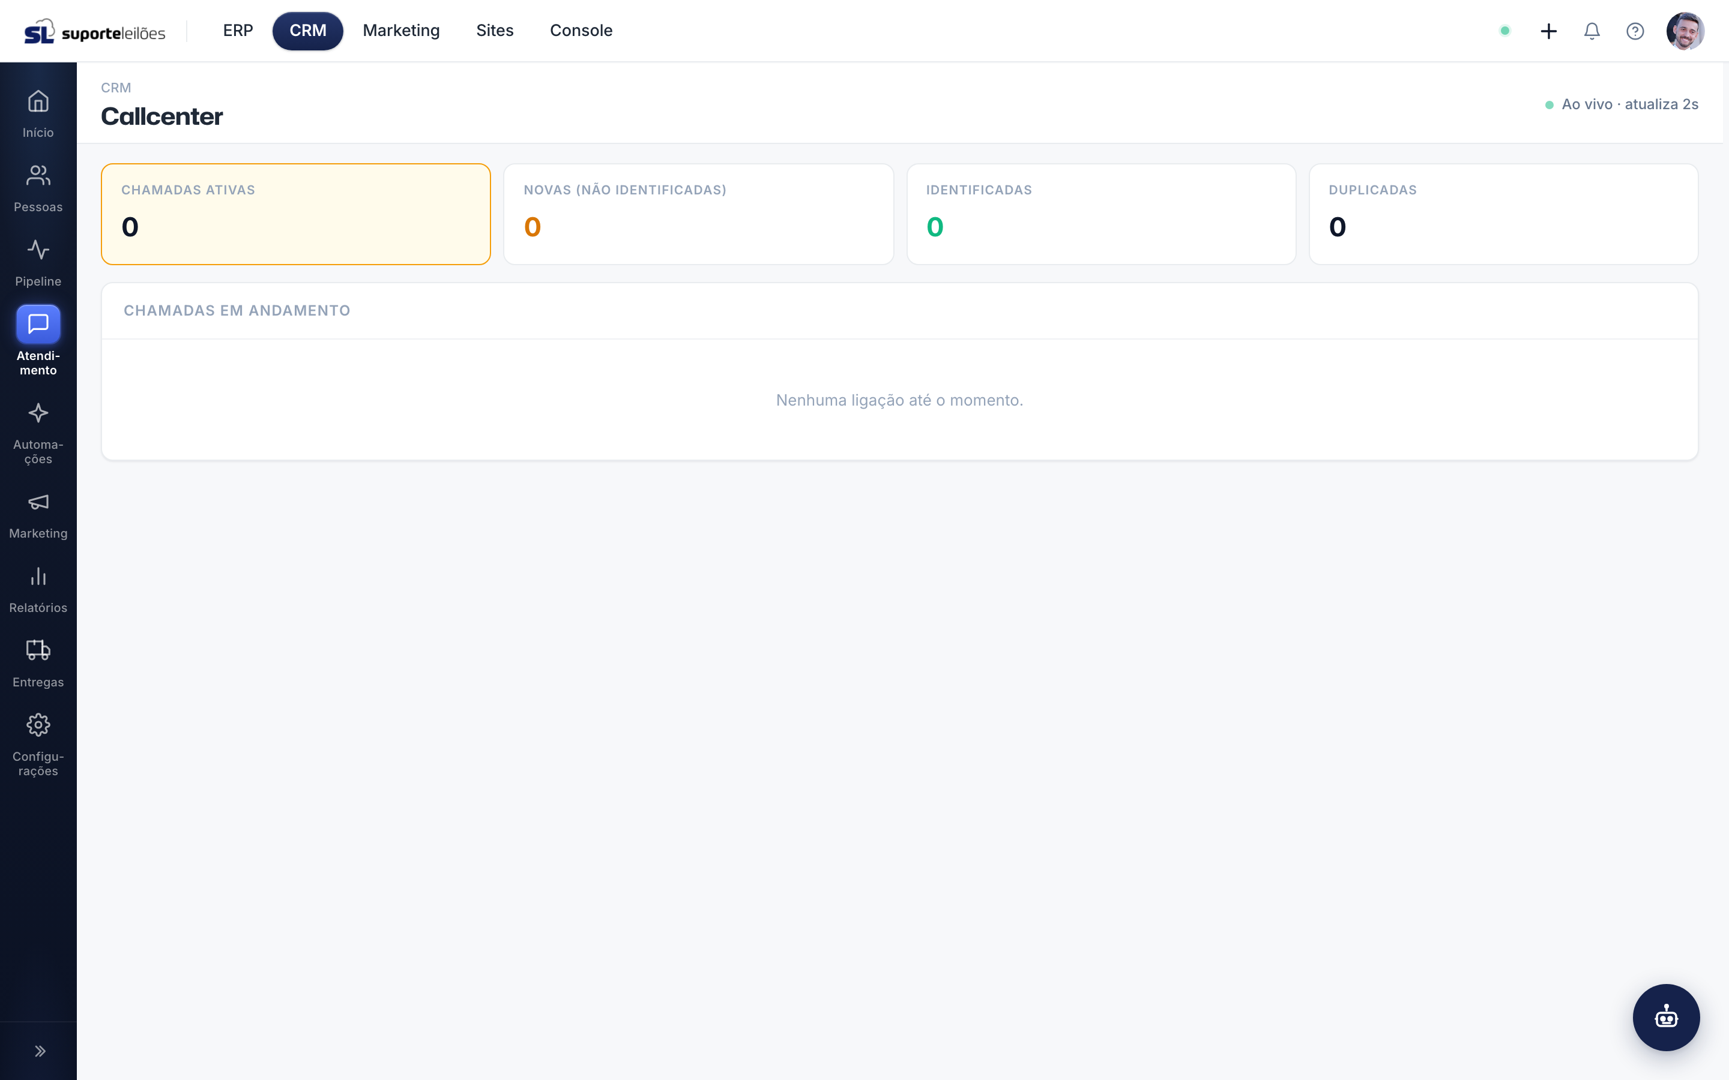Go to the Pipeline section
Screen dimensions: 1729x1080
pyautogui.click(x=38, y=262)
